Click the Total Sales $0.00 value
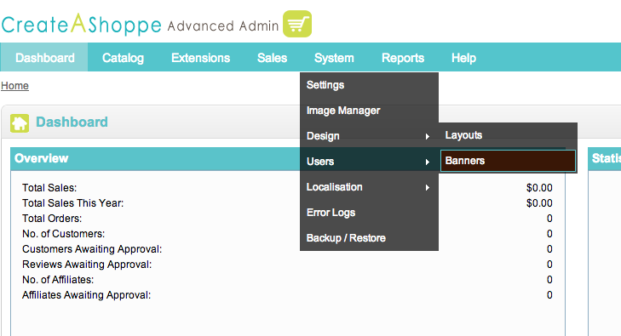Image resolution: width=621 pixels, height=336 pixels. pos(539,188)
